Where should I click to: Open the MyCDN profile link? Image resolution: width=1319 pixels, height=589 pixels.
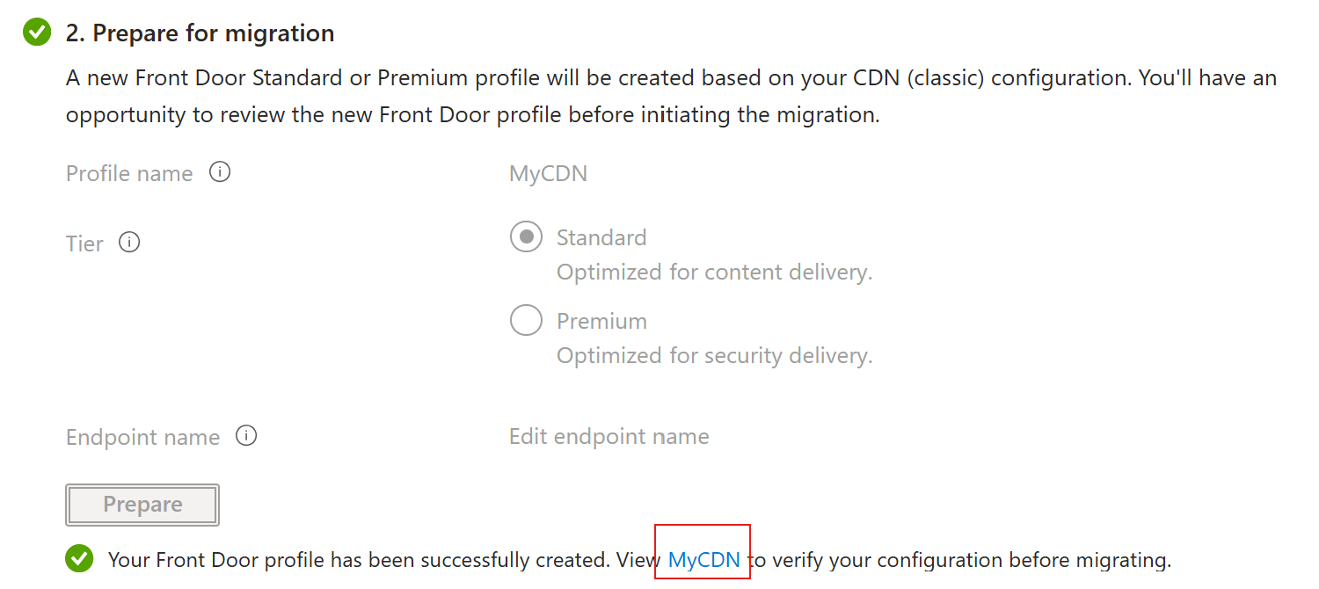pyautogui.click(x=701, y=559)
